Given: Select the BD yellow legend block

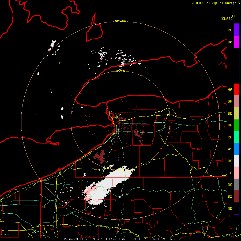Looking at the screenshot, I should [x=236, y=113].
